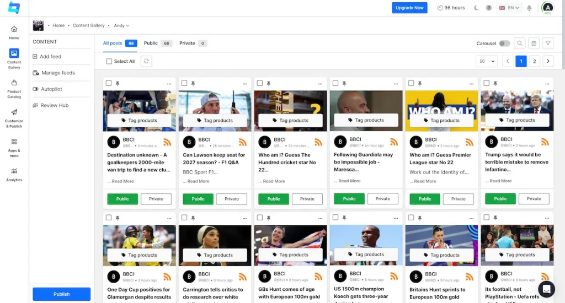Open more options on Following Guardiola post
The image size is (565, 303).
pos(396,84)
